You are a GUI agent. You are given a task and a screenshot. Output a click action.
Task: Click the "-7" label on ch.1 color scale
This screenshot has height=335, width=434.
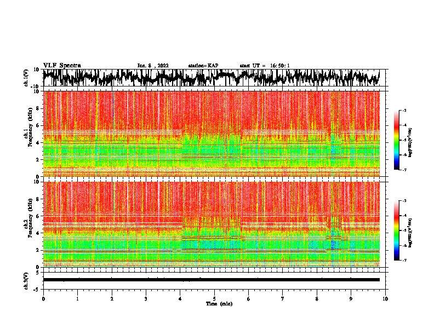pos(404,170)
